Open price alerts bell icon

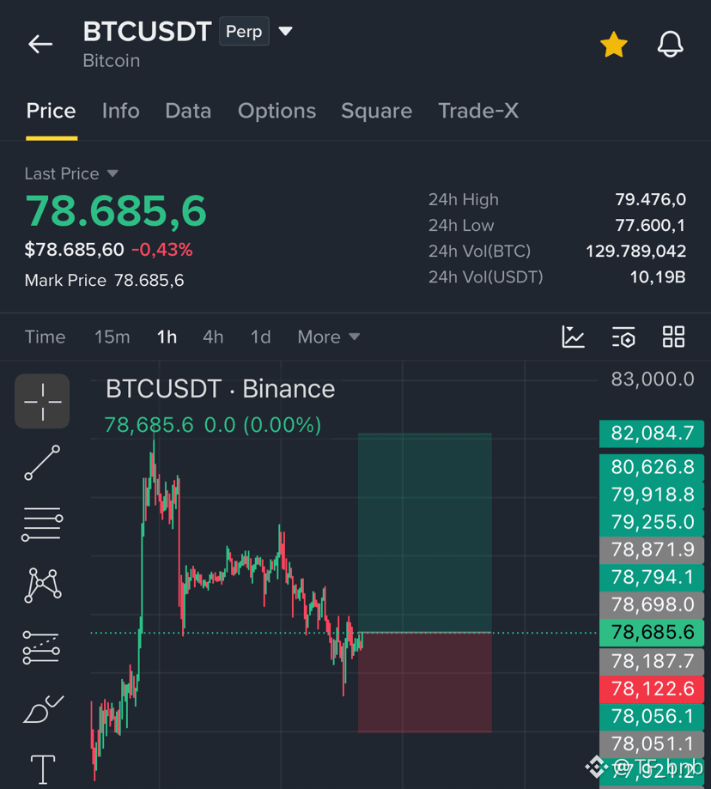(671, 45)
